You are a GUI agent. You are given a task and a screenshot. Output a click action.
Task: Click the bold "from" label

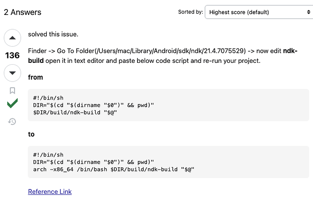click(35, 77)
